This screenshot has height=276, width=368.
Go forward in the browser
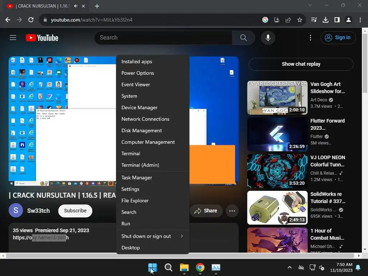tap(19, 20)
